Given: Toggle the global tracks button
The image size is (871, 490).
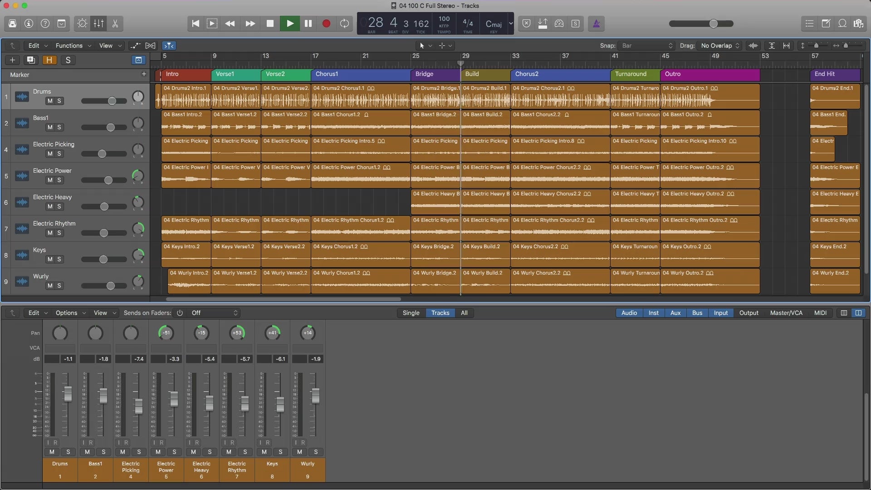Looking at the screenshot, I should click(138, 60).
